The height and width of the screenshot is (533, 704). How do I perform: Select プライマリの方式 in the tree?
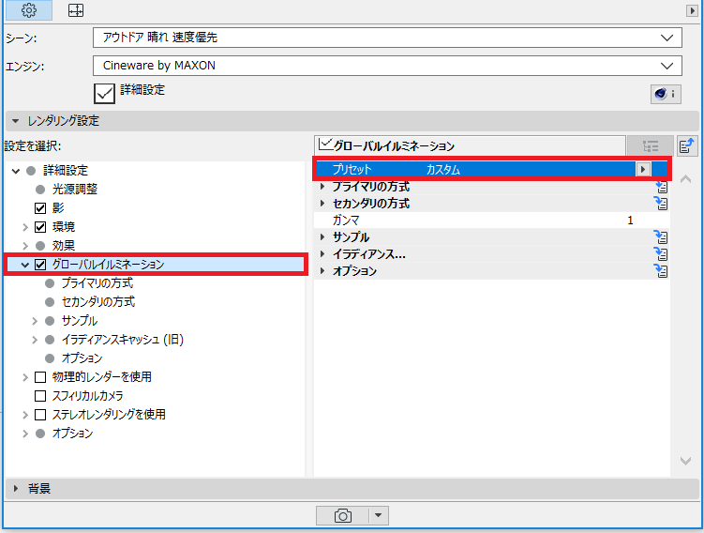(97, 283)
